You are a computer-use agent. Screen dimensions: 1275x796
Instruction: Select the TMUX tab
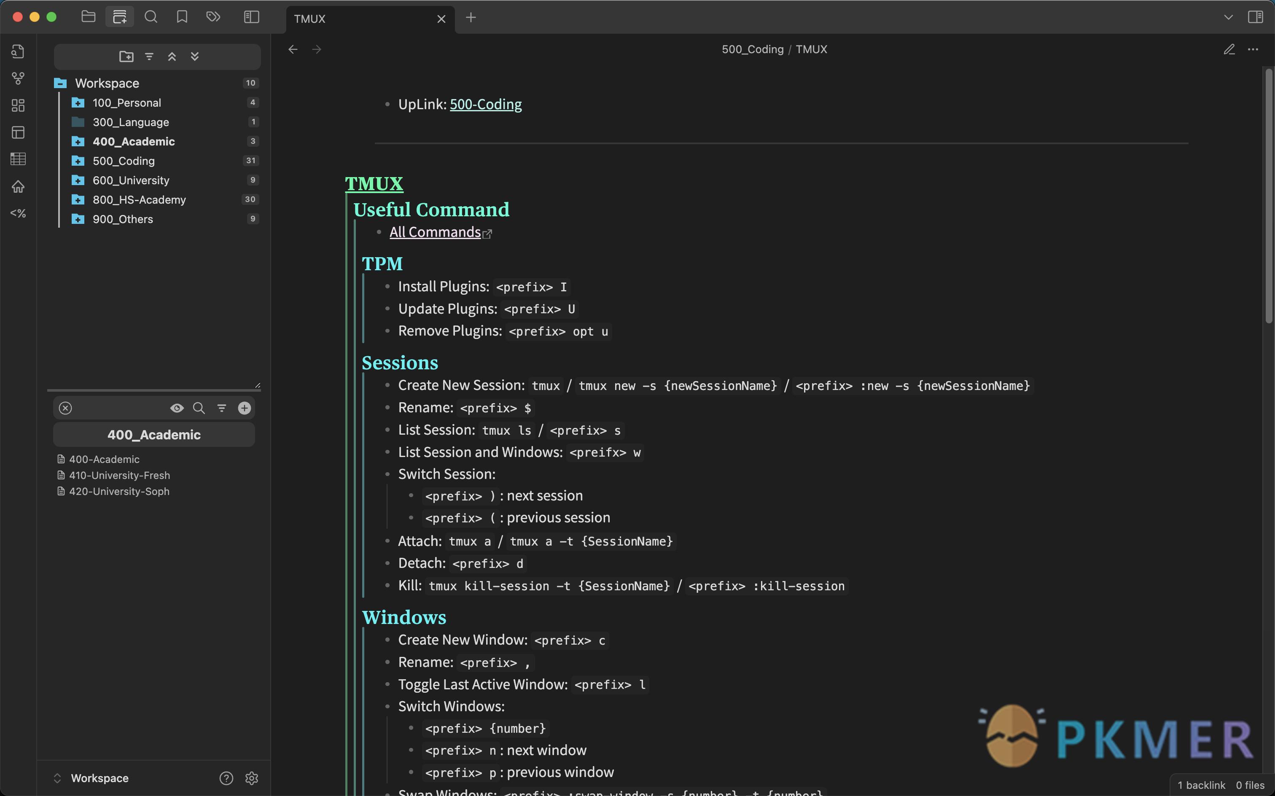pyautogui.click(x=370, y=19)
